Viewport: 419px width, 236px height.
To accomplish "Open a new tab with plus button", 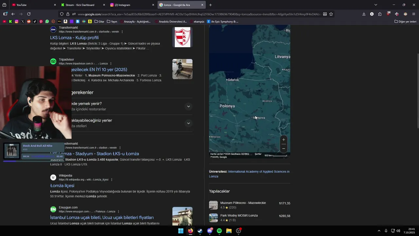I will [x=210, y=5].
